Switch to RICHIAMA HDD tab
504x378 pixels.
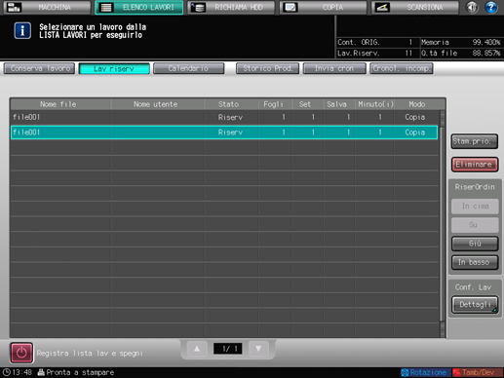tap(231, 7)
